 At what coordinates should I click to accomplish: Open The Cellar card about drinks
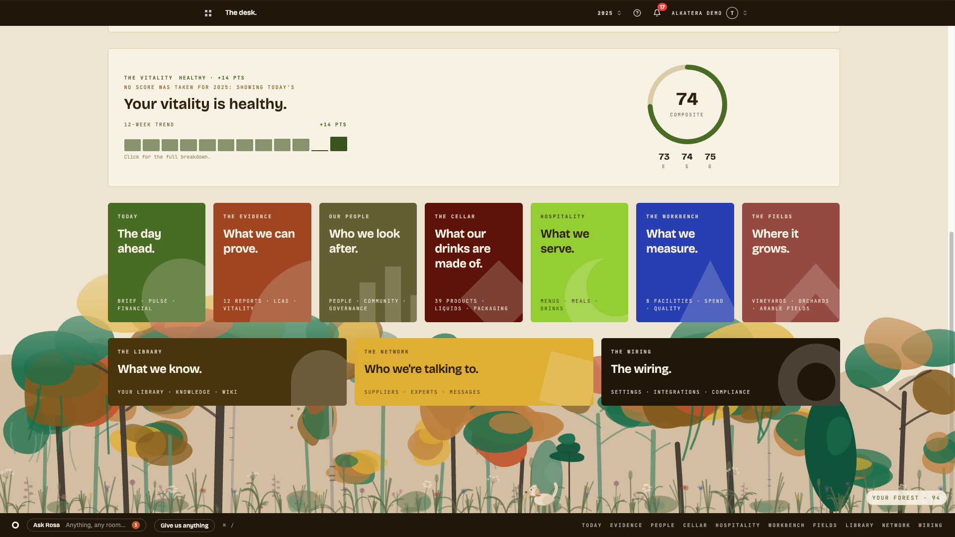[x=474, y=263]
